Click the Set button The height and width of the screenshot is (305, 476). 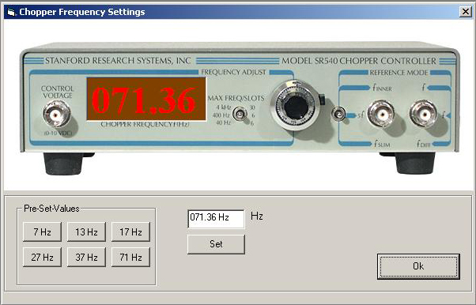[x=216, y=244]
